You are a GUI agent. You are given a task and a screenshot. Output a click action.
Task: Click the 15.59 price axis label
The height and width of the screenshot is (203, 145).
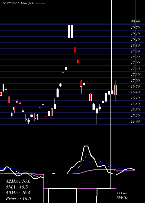tap(135, 110)
